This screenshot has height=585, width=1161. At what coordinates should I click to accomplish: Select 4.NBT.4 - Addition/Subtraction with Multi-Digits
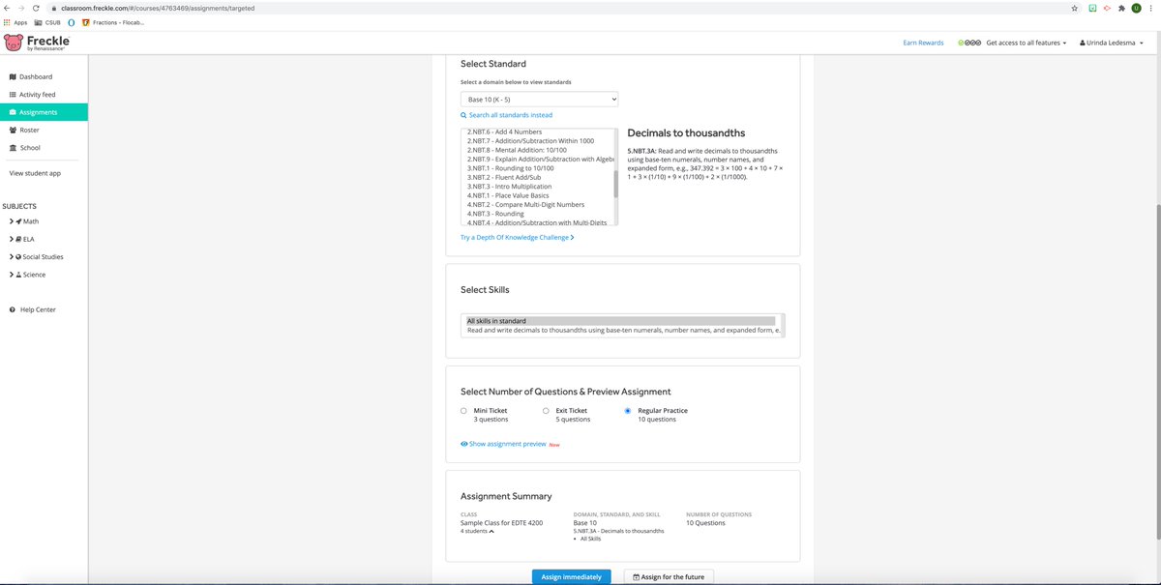click(x=538, y=222)
